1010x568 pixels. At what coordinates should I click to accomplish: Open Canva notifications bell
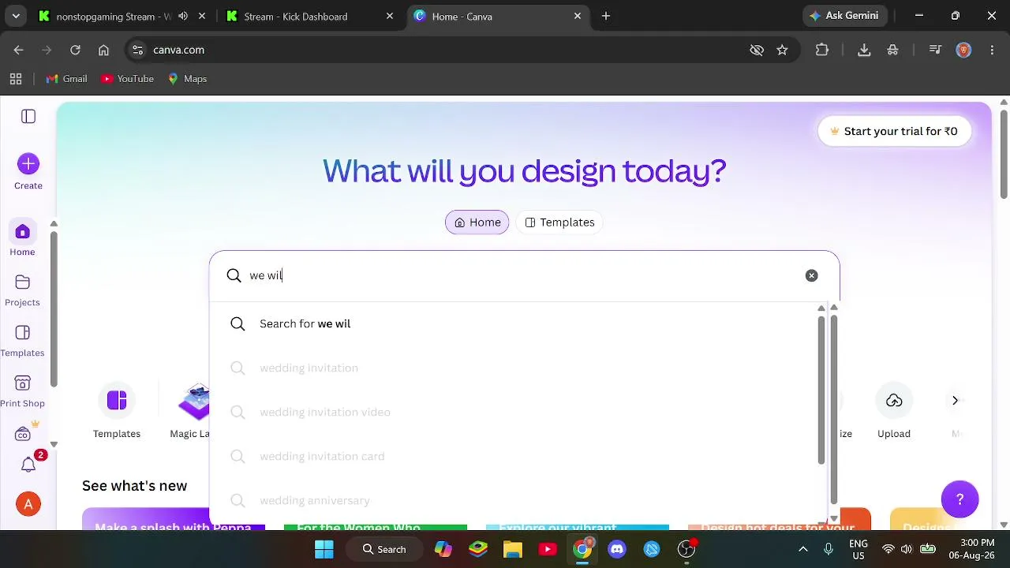(x=28, y=464)
